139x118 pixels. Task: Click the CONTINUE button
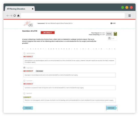pos(111,108)
